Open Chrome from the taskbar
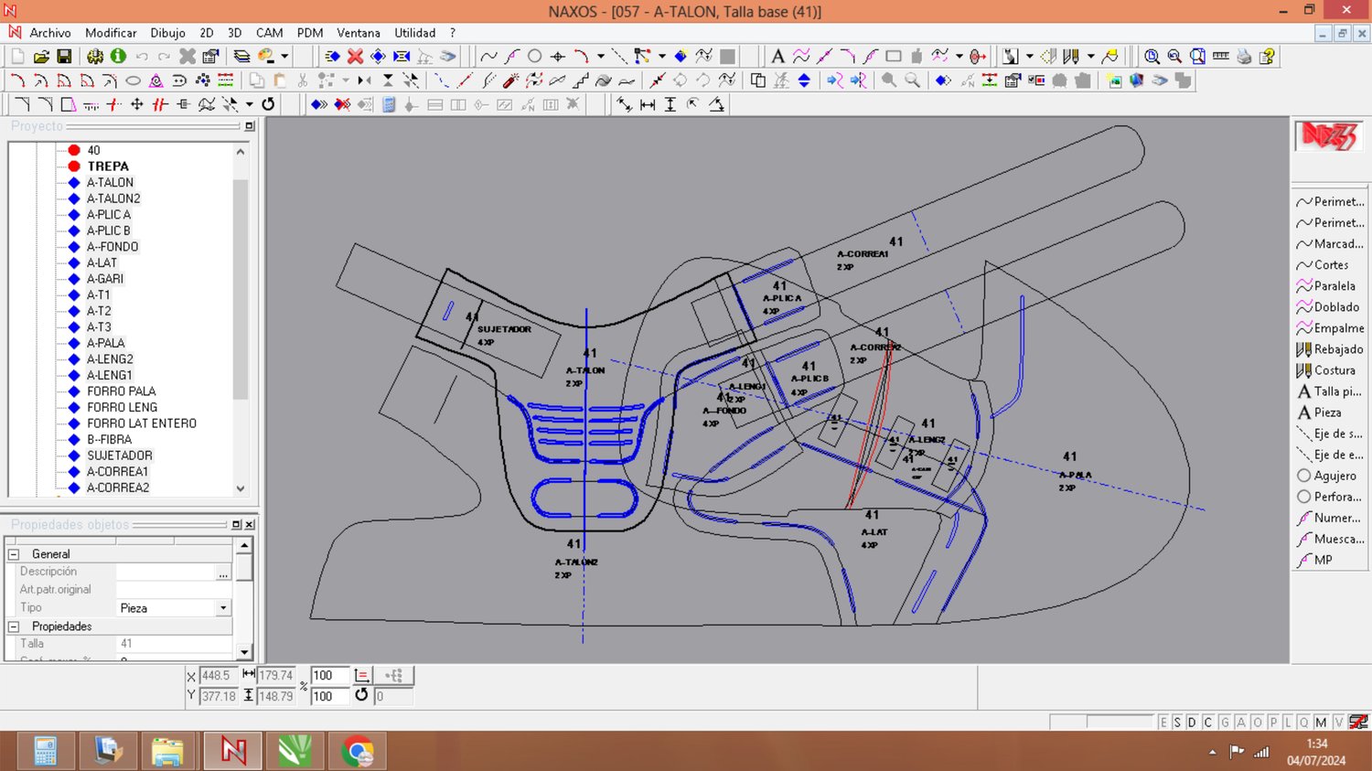 click(x=357, y=752)
